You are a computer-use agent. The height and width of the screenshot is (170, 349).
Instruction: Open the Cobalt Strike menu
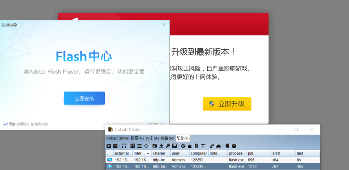(117, 138)
